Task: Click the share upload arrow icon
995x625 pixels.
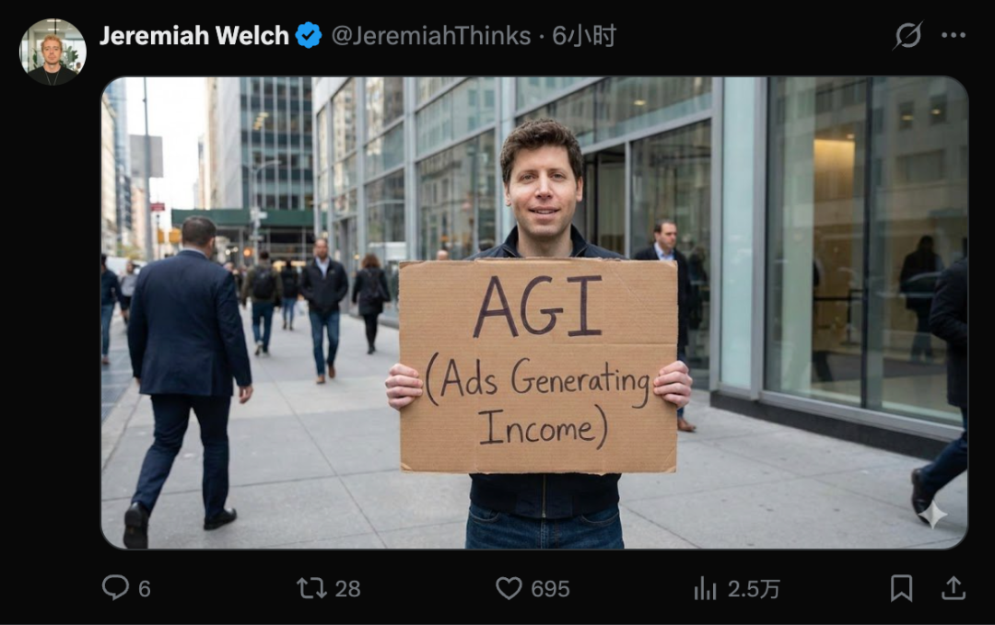Action: click(x=954, y=587)
